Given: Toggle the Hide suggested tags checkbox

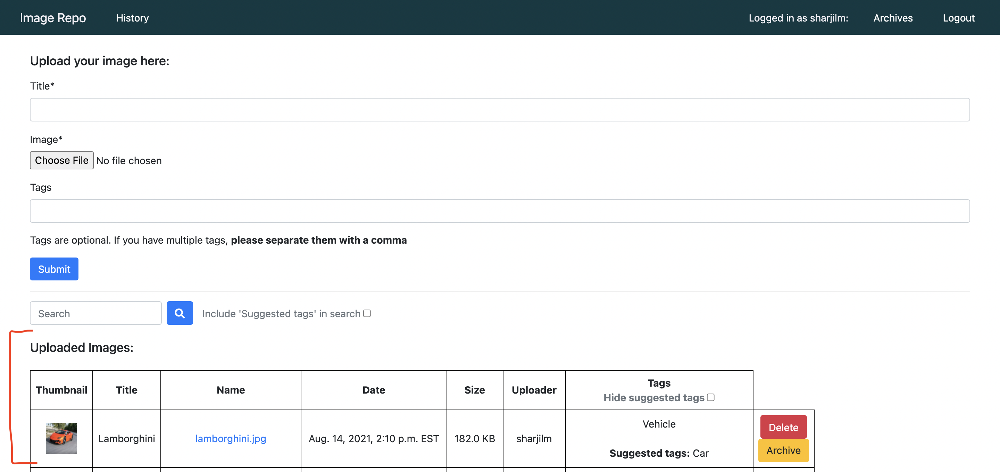Looking at the screenshot, I should coord(710,397).
